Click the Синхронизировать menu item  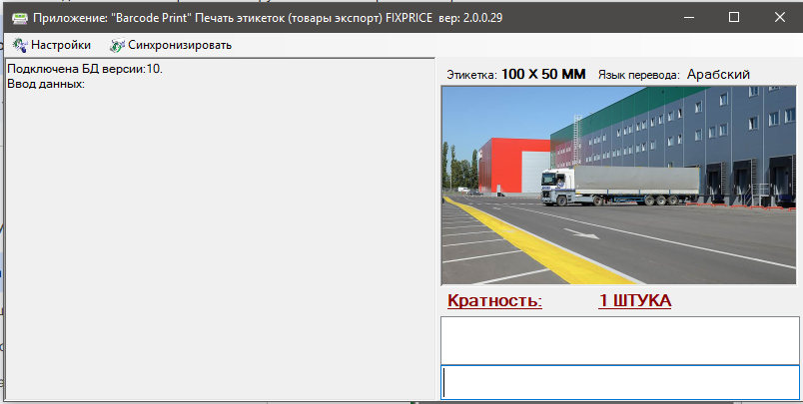[171, 45]
